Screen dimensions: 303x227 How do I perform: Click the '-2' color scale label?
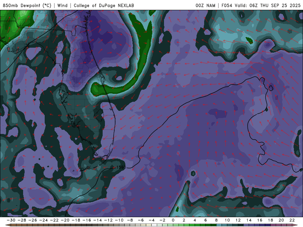162,220
